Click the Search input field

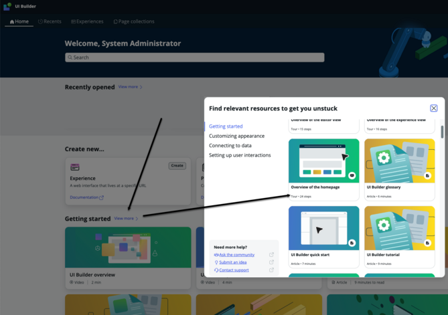[x=195, y=58]
